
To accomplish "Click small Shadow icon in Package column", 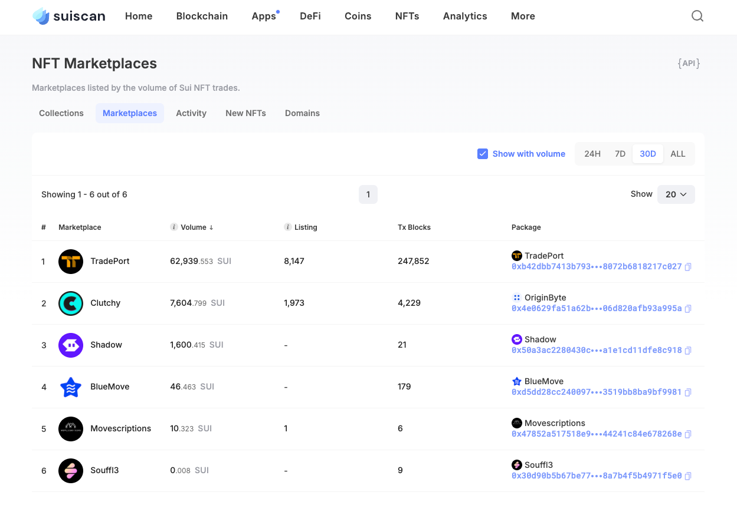I will coord(517,339).
